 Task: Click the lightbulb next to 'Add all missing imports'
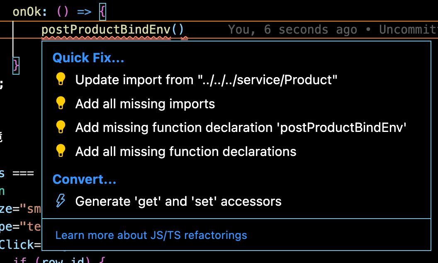(61, 103)
